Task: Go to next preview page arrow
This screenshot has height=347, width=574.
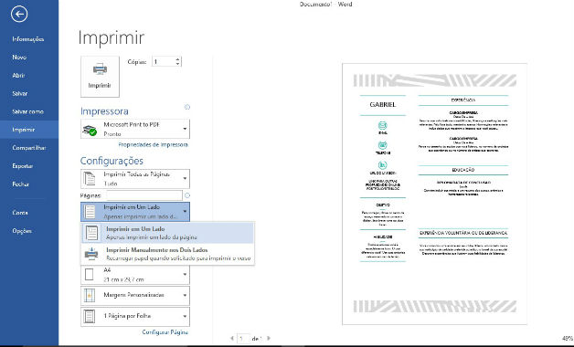Action: click(269, 339)
